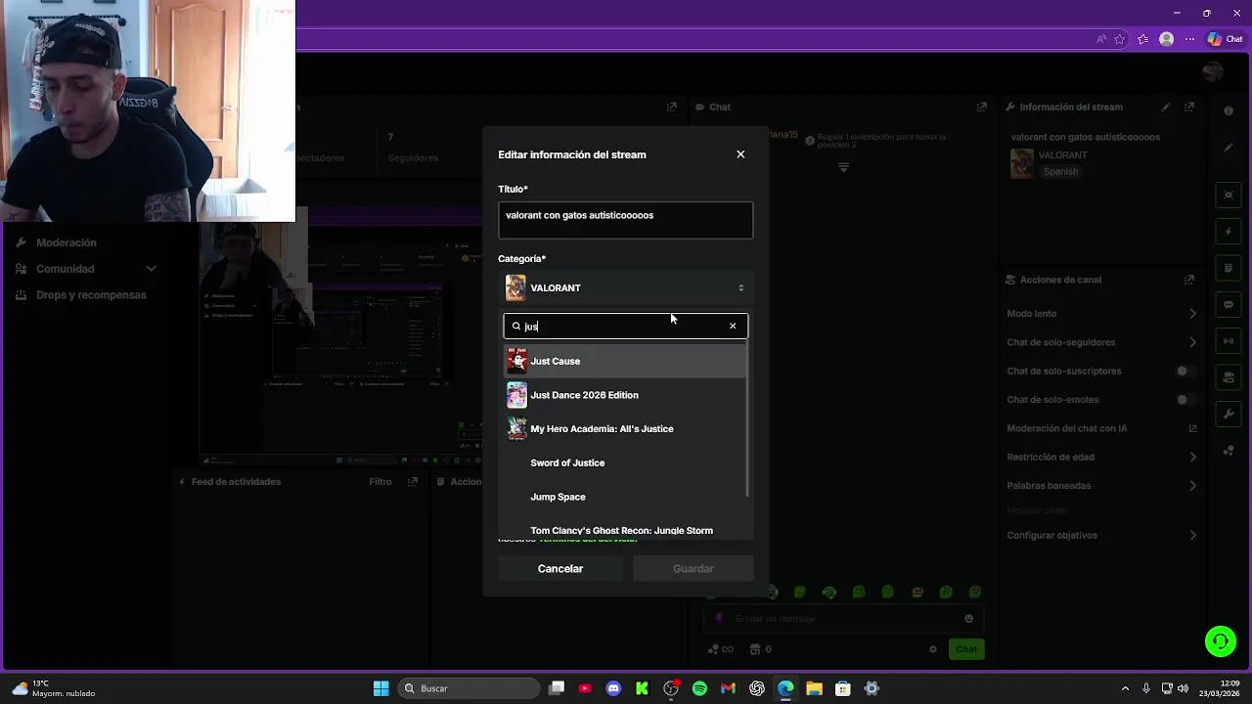Open Spotify from the taskbar
The height and width of the screenshot is (704, 1252).
click(x=699, y=688)
